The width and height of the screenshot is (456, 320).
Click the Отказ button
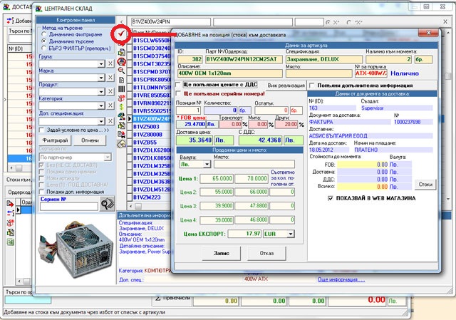click(x=266, y=254)
